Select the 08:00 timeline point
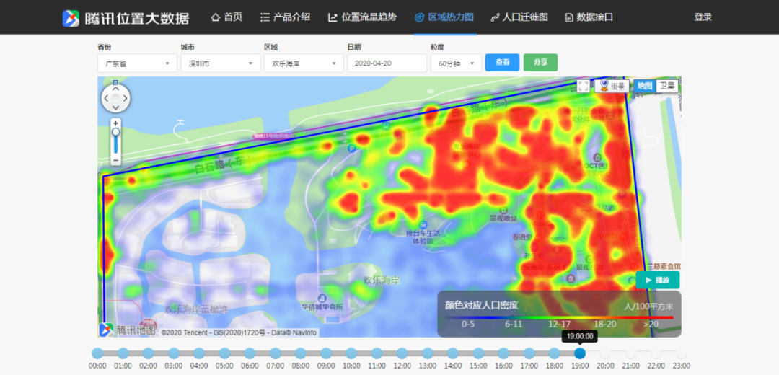 301,353
